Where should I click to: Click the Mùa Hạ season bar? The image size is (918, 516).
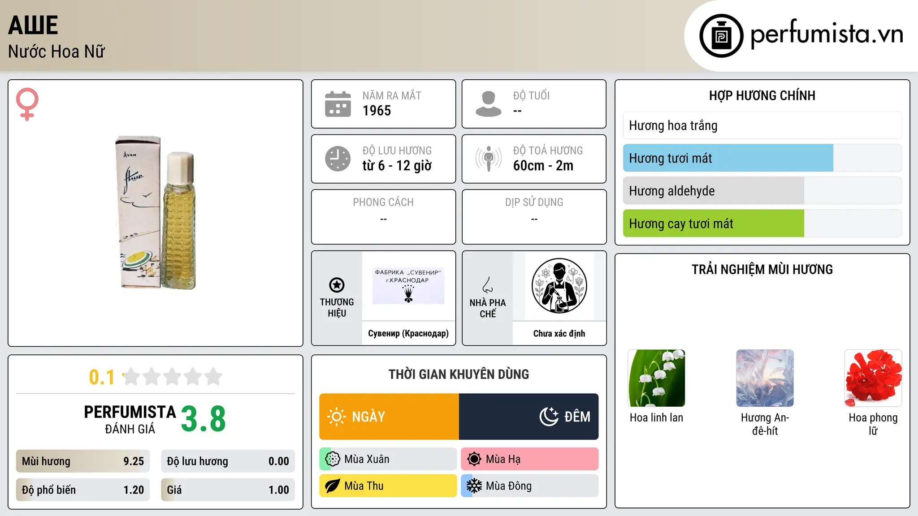530,459
